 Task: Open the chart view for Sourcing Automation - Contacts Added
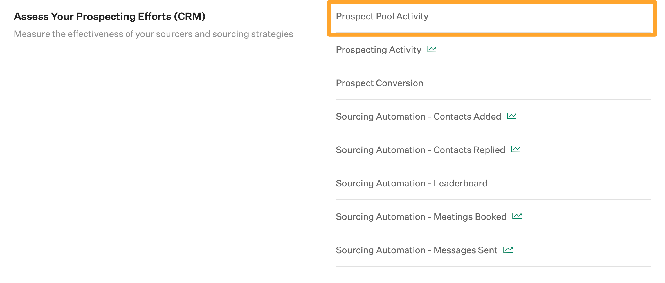click(513, 116)
